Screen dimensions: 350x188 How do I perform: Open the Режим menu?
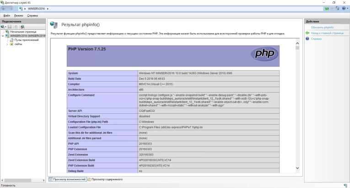point(18,16)
